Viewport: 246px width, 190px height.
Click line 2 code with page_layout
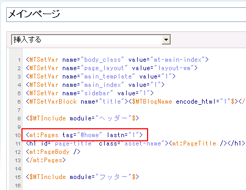click(111, 68)
